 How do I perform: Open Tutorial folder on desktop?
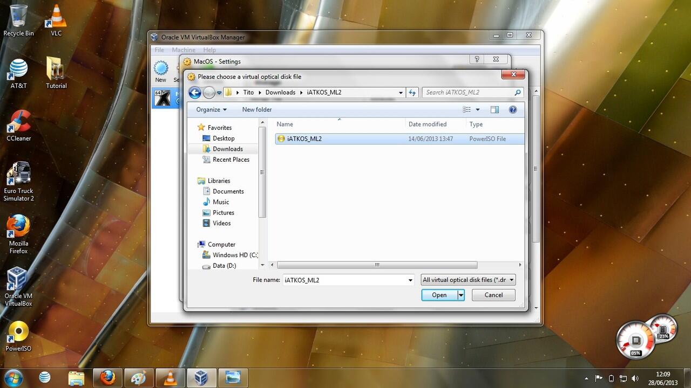56,73
